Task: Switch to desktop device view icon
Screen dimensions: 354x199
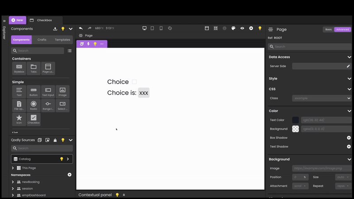Action: click(x=144, y=28)
